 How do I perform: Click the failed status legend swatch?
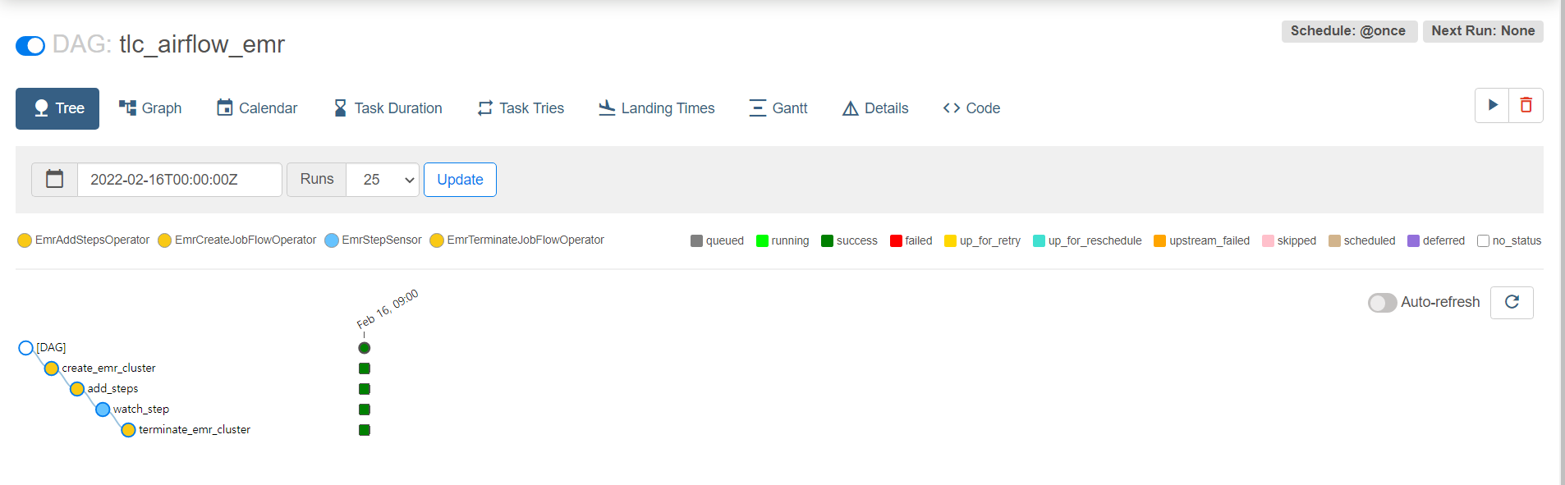896,240
